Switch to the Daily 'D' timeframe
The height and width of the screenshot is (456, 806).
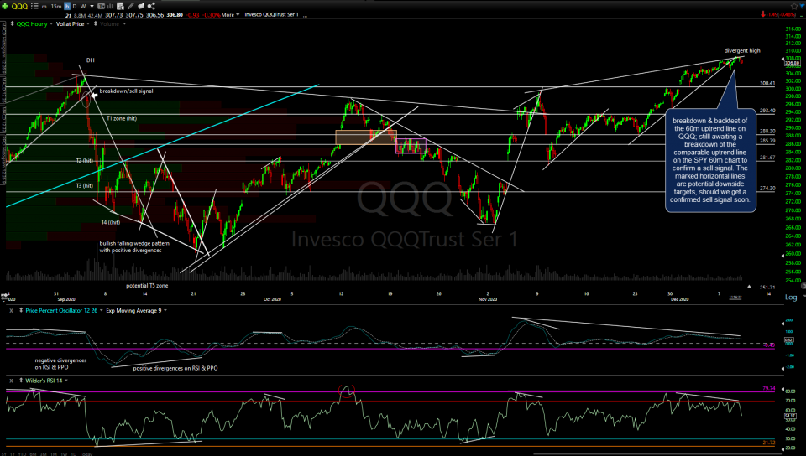pos(75,6)
